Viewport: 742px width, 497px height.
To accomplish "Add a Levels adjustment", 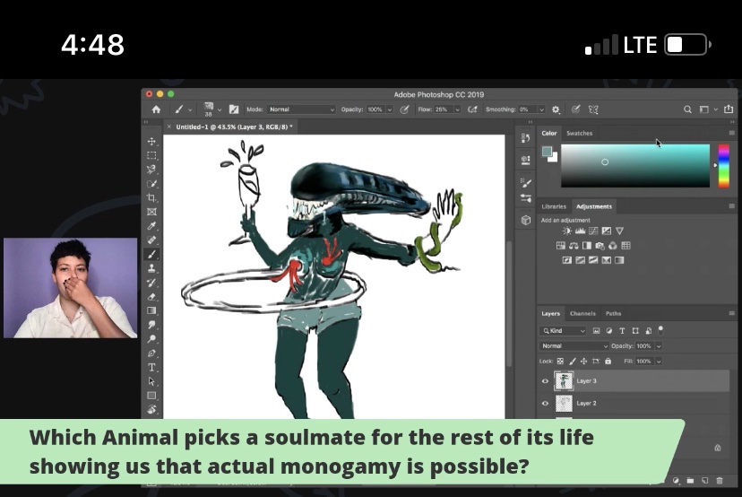I will tap(580, 231).
